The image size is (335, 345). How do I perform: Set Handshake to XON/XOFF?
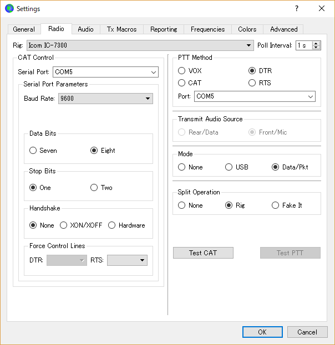[x=81, y=225]
